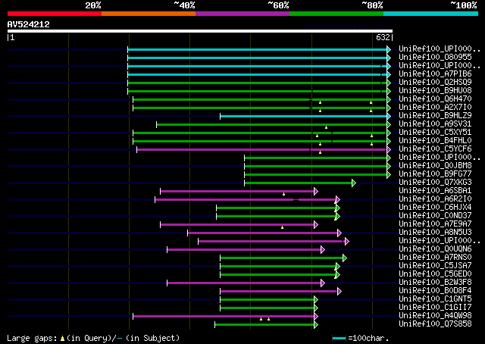The width and height of the screenshot is (485, 344).
Task: Select the UniRef100_C1GII7 label
Action: (x=435, y=308)
